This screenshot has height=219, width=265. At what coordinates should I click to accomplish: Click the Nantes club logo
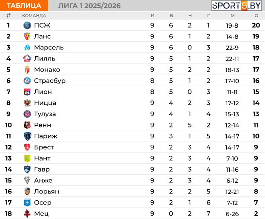(27, 158)
